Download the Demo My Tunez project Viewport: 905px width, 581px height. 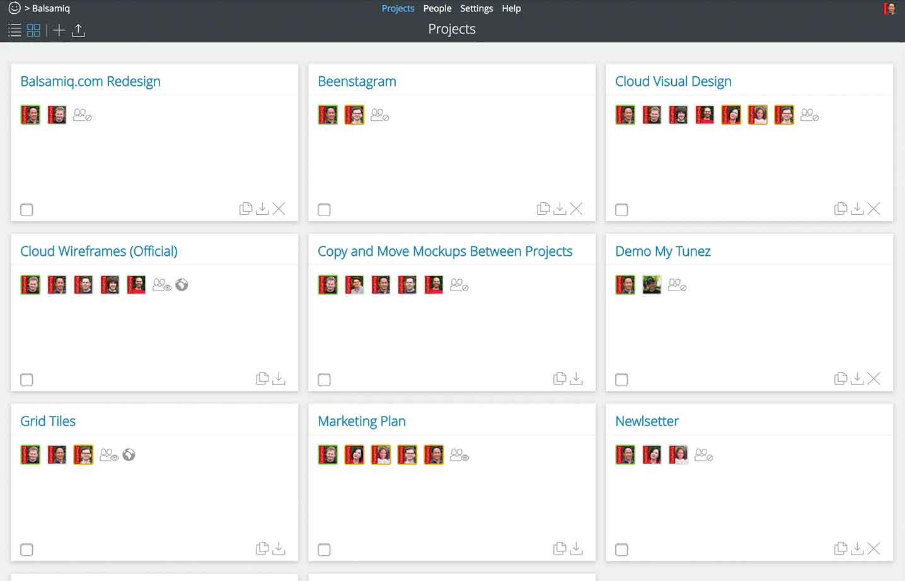(857, 379)
